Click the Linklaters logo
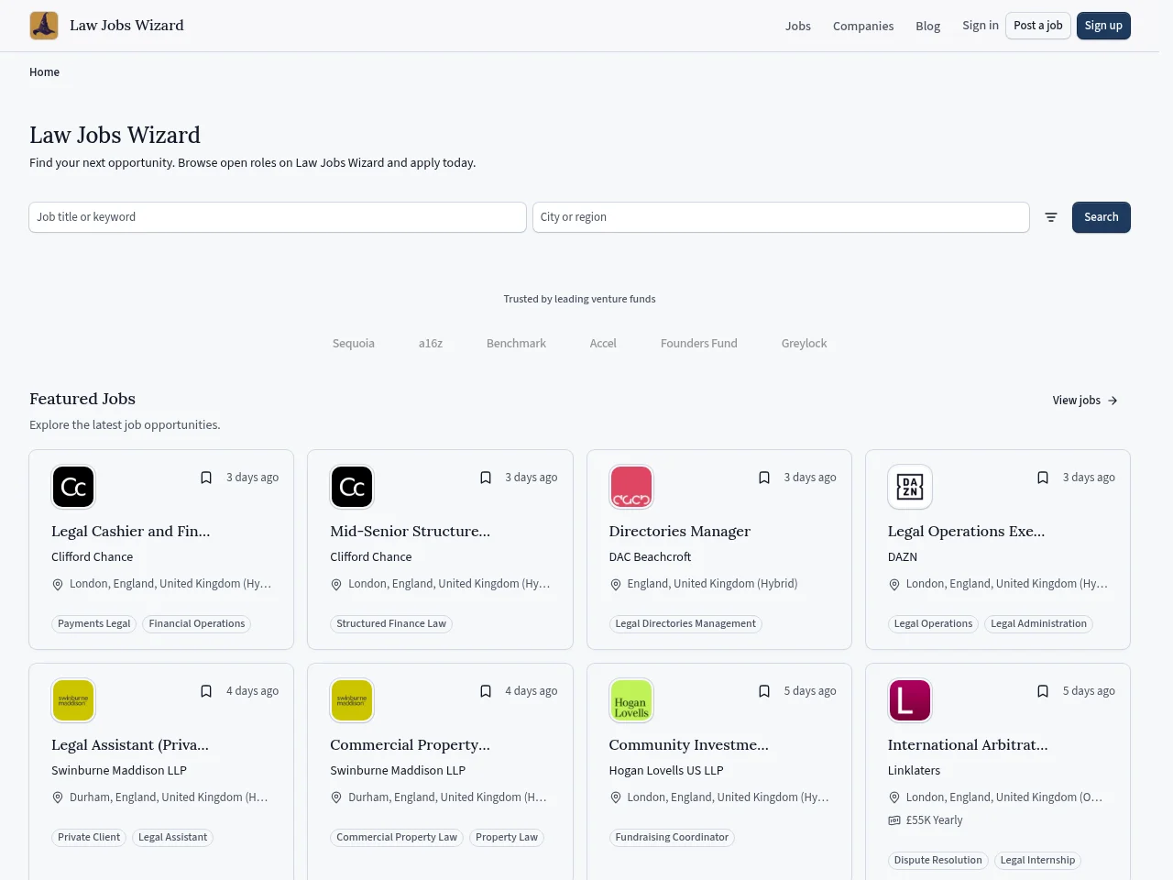The width and height of the screenshot is (1173, 880). (910, 700)
